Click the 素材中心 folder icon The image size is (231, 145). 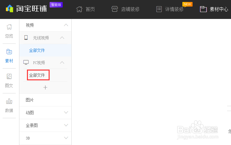click(x=203, y=9)
